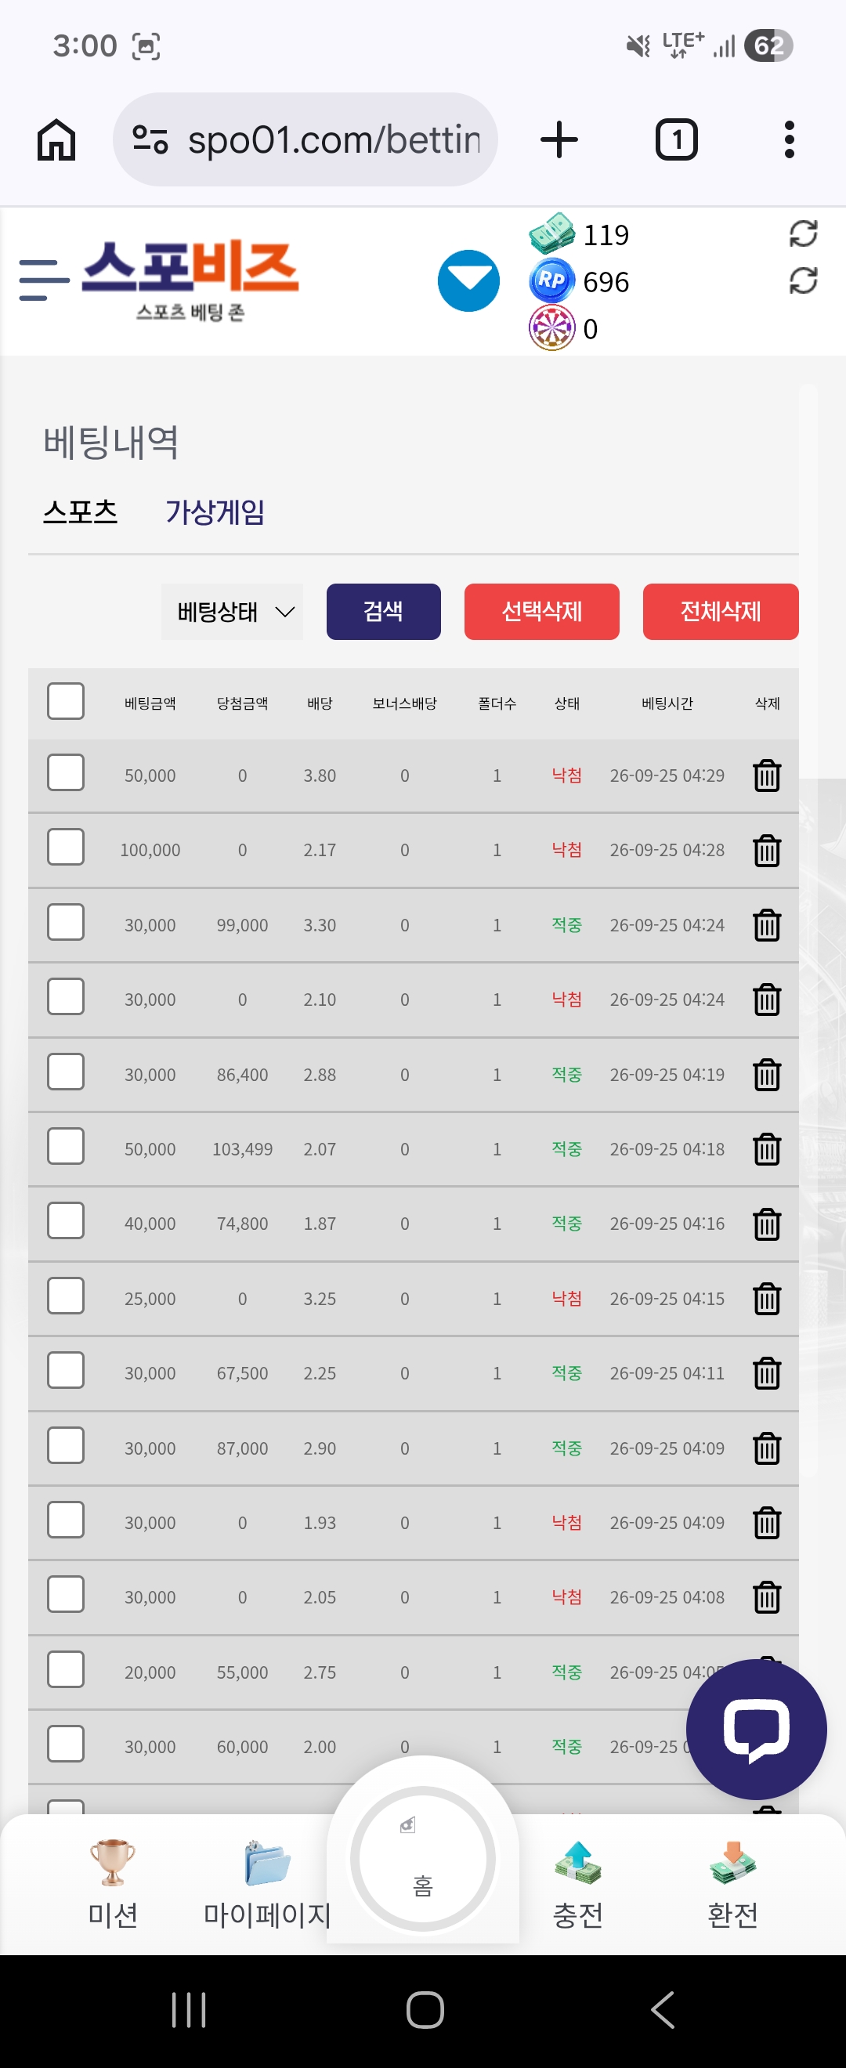The width and height of the screenshot is (846, 2068).
Task: Delete the 04:29 bet with trash icon
Action: (767, 775)
